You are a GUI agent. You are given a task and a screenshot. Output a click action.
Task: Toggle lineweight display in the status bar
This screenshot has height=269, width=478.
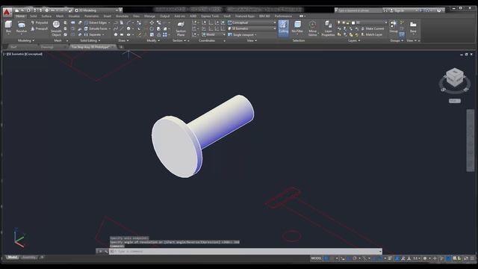[x=390, y=259]
